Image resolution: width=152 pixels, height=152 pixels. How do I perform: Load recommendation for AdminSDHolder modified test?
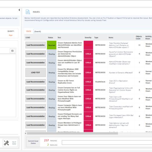[36, 63]
